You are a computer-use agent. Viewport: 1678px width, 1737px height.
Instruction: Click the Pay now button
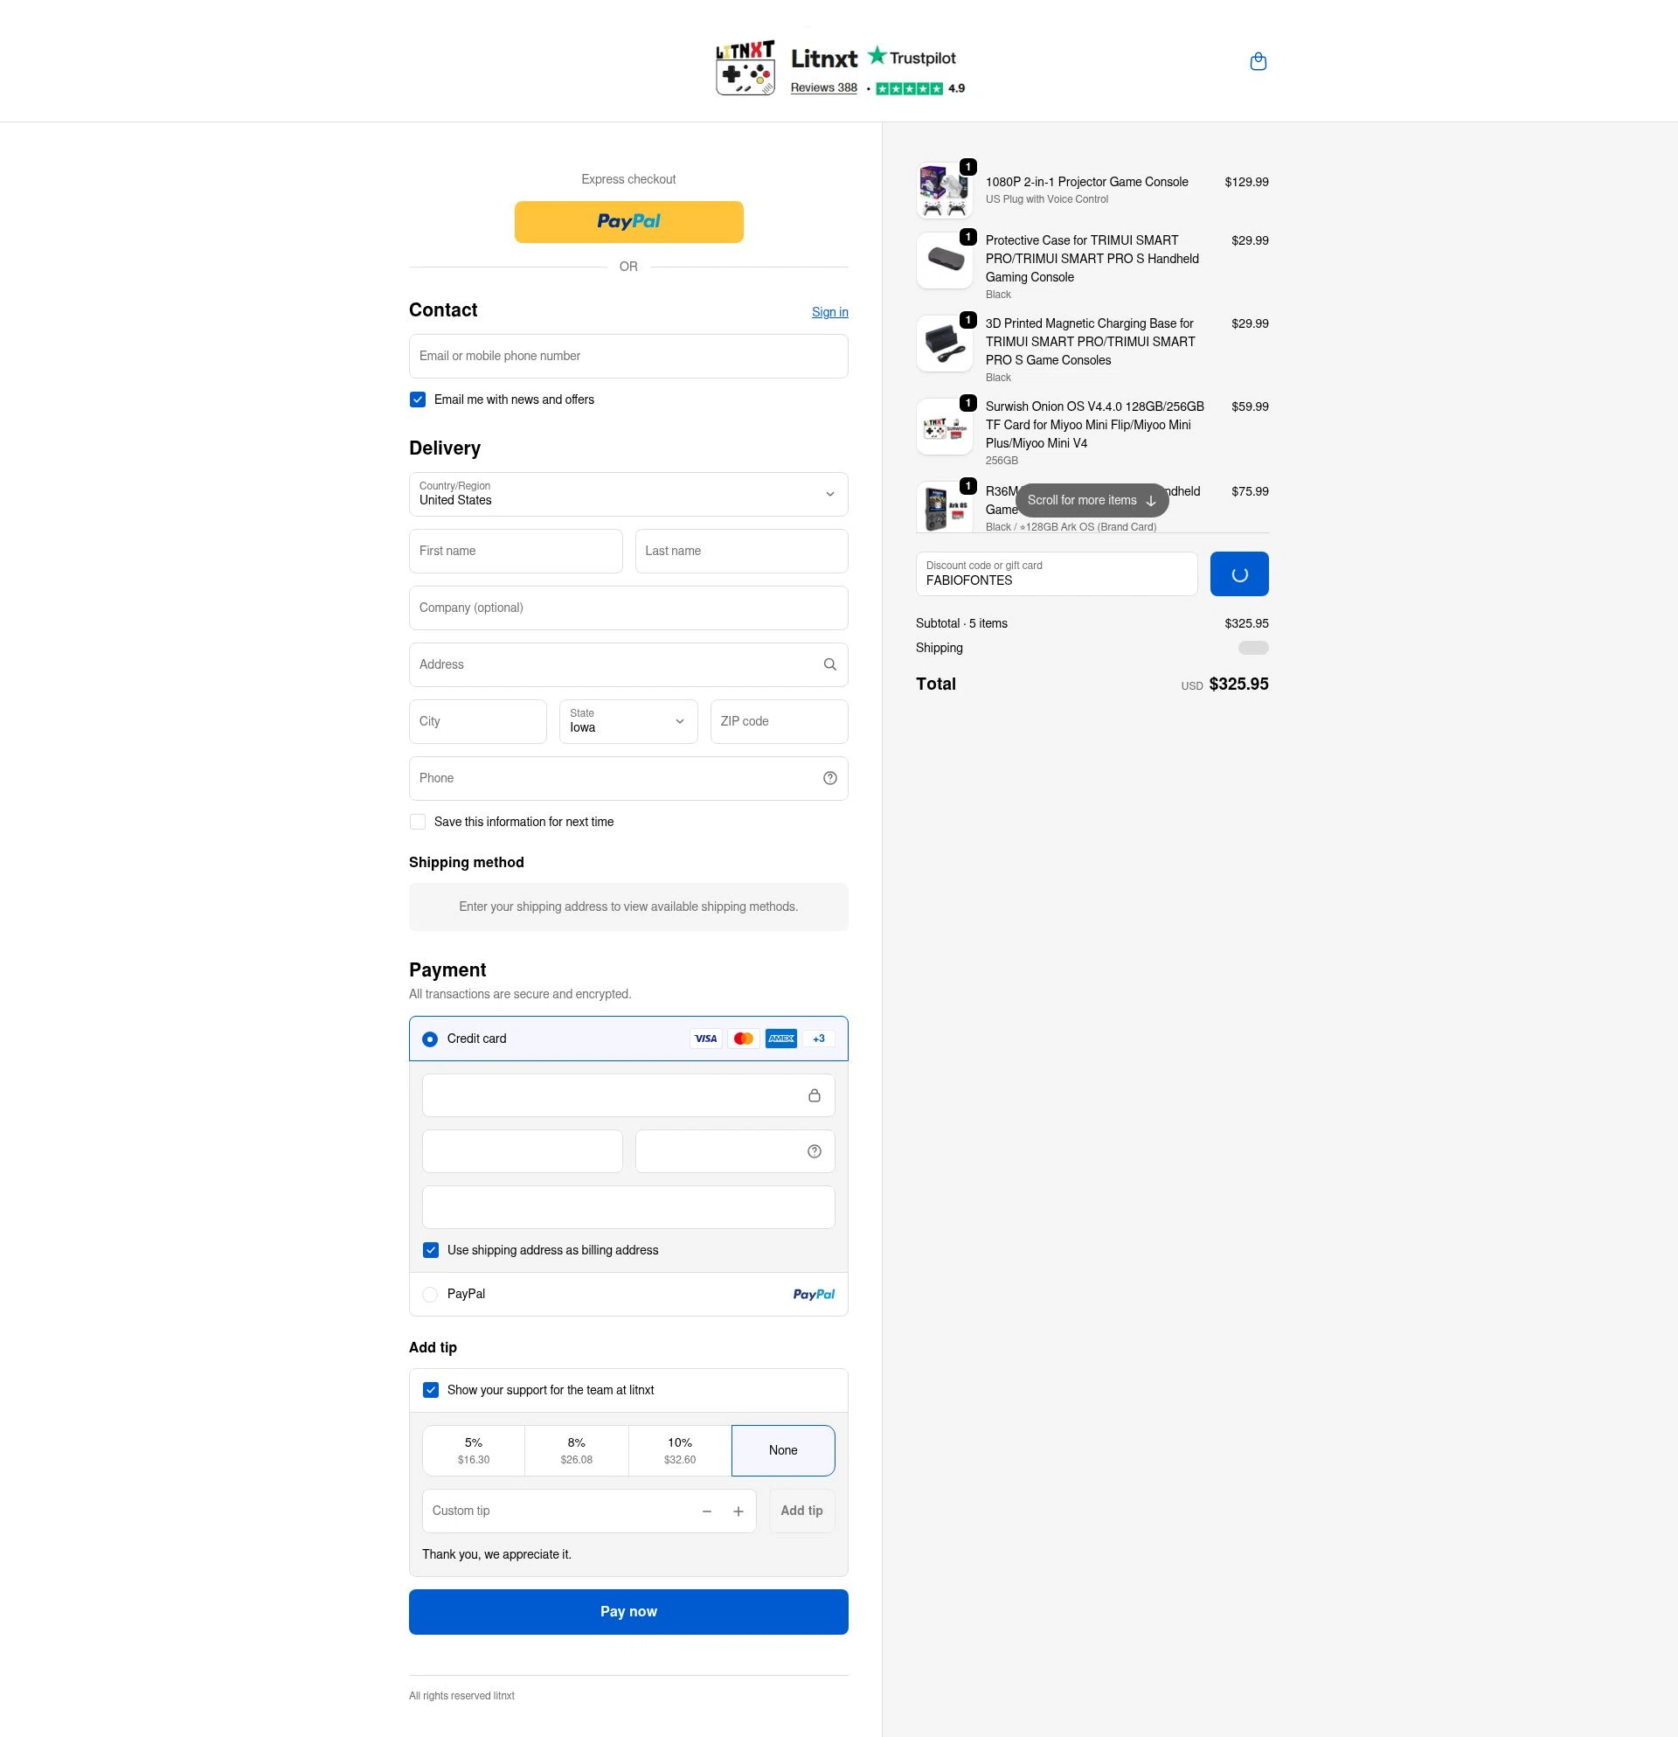point(628,1611)
